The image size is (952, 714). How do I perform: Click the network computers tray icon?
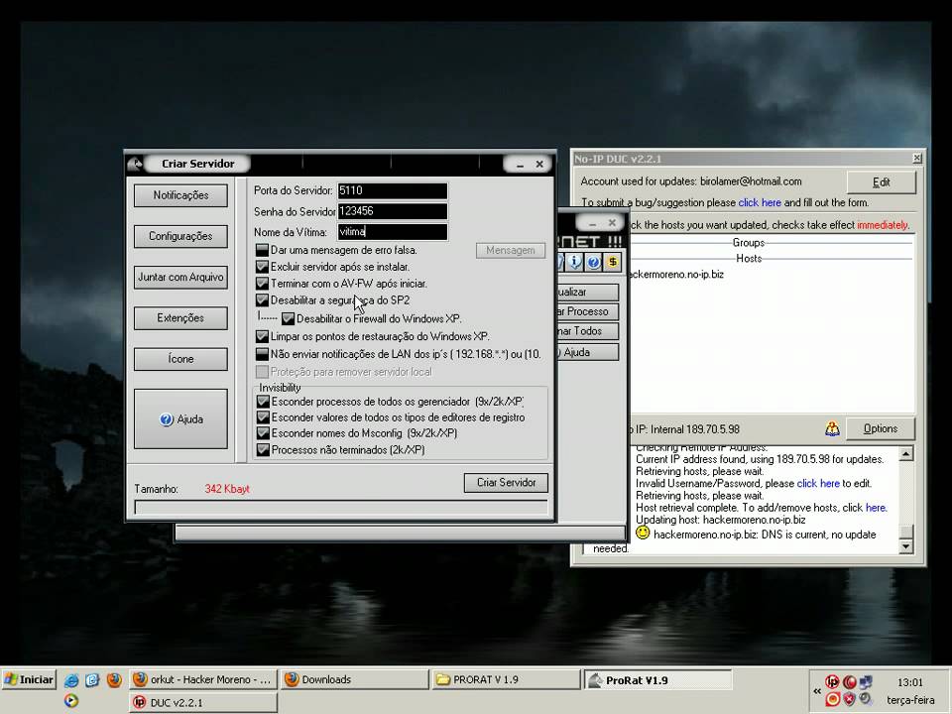tap(865, 682)
